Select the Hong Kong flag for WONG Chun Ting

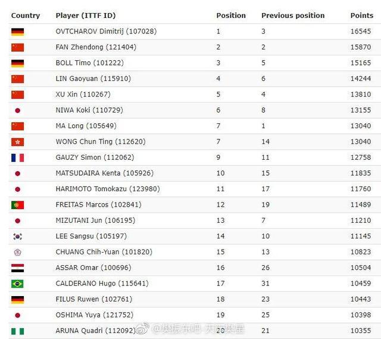tap(17, 142)
